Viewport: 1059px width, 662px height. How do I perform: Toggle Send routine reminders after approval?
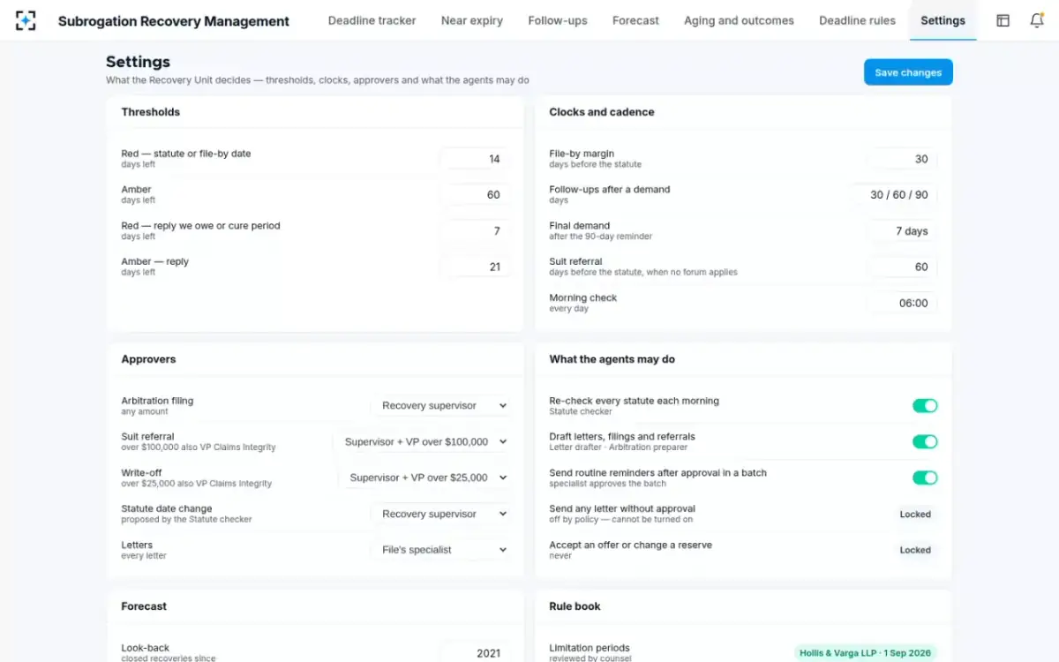(925, 478)
